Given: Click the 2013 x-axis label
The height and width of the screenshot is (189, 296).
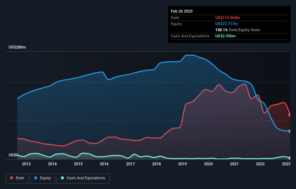Looking at the screenshot, I should coord(26,164).
